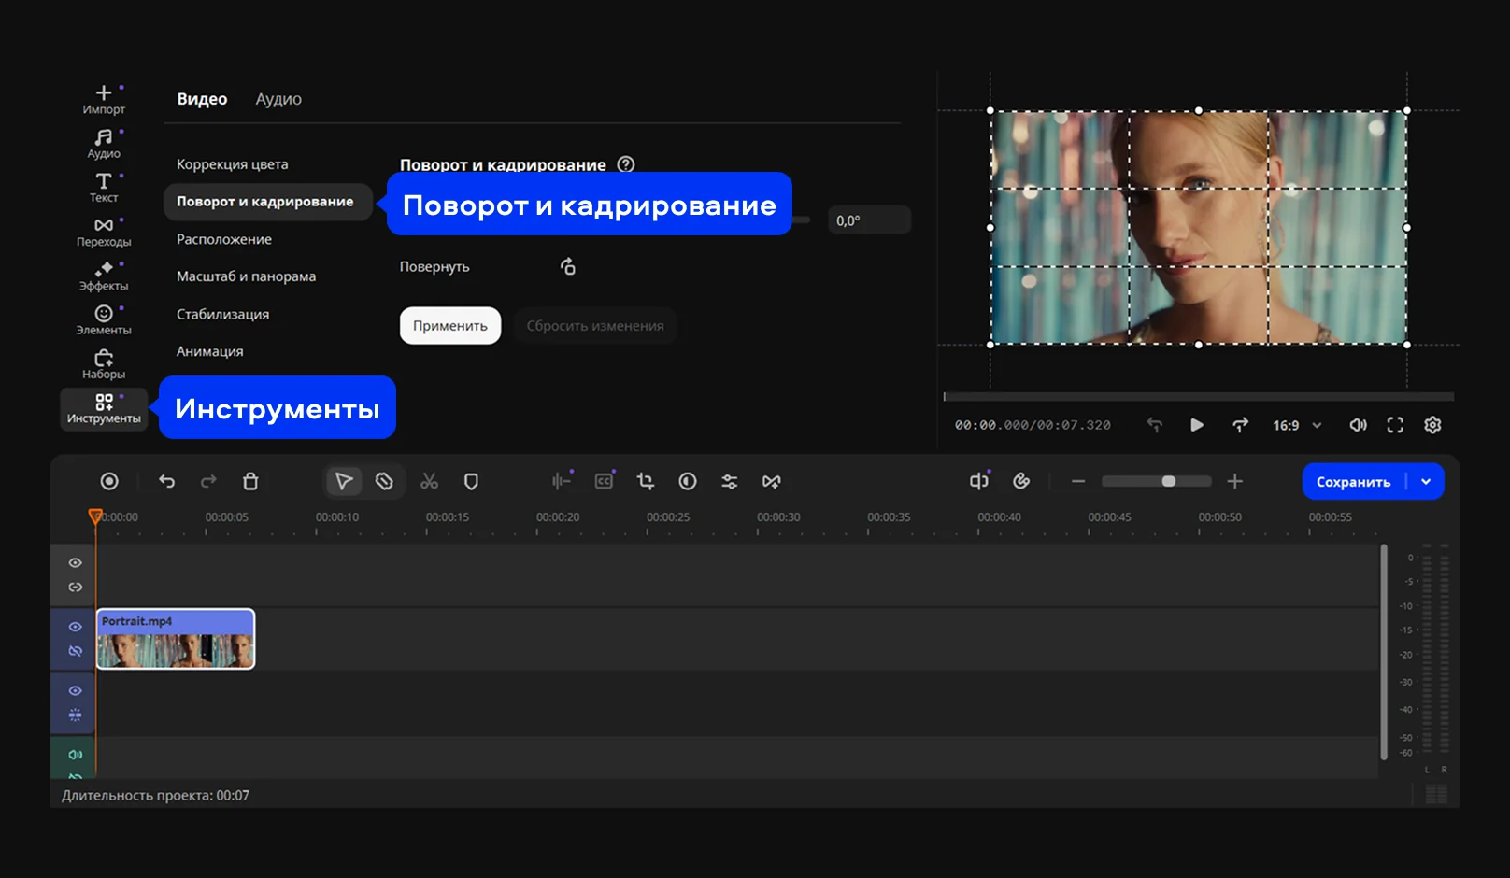Viewport: 1510px width, 878px height.
Task: Open the preview settings gear menu
Action: [1432, 425]
